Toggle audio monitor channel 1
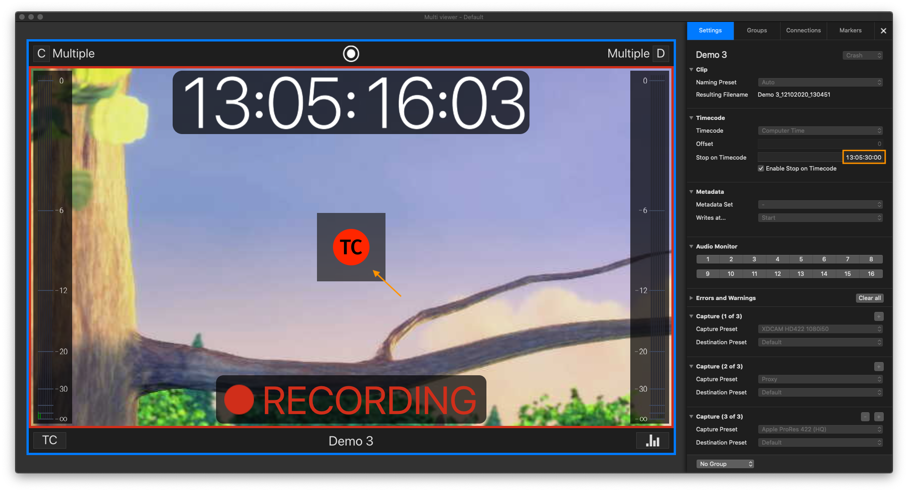Screen dimensions: 908x492 (x=707, y=259)
